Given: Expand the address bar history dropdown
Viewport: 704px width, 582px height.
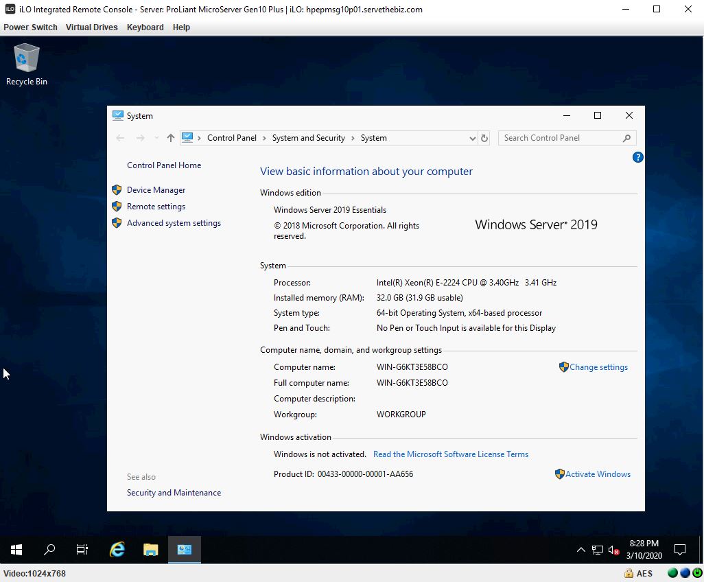Looking at the screenshot, I should (x=472, y=138).
